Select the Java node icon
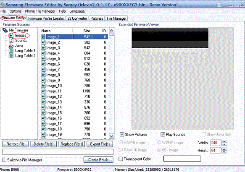 coord(11,46)
